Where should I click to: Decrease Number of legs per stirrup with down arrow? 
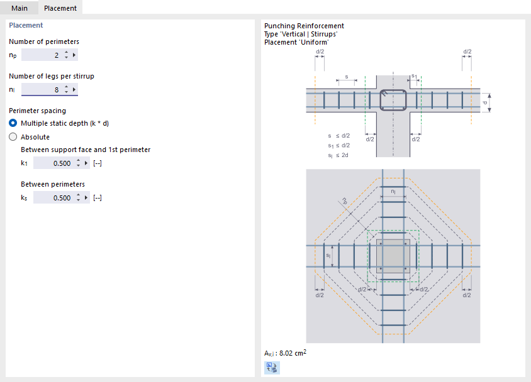[66, 92]
